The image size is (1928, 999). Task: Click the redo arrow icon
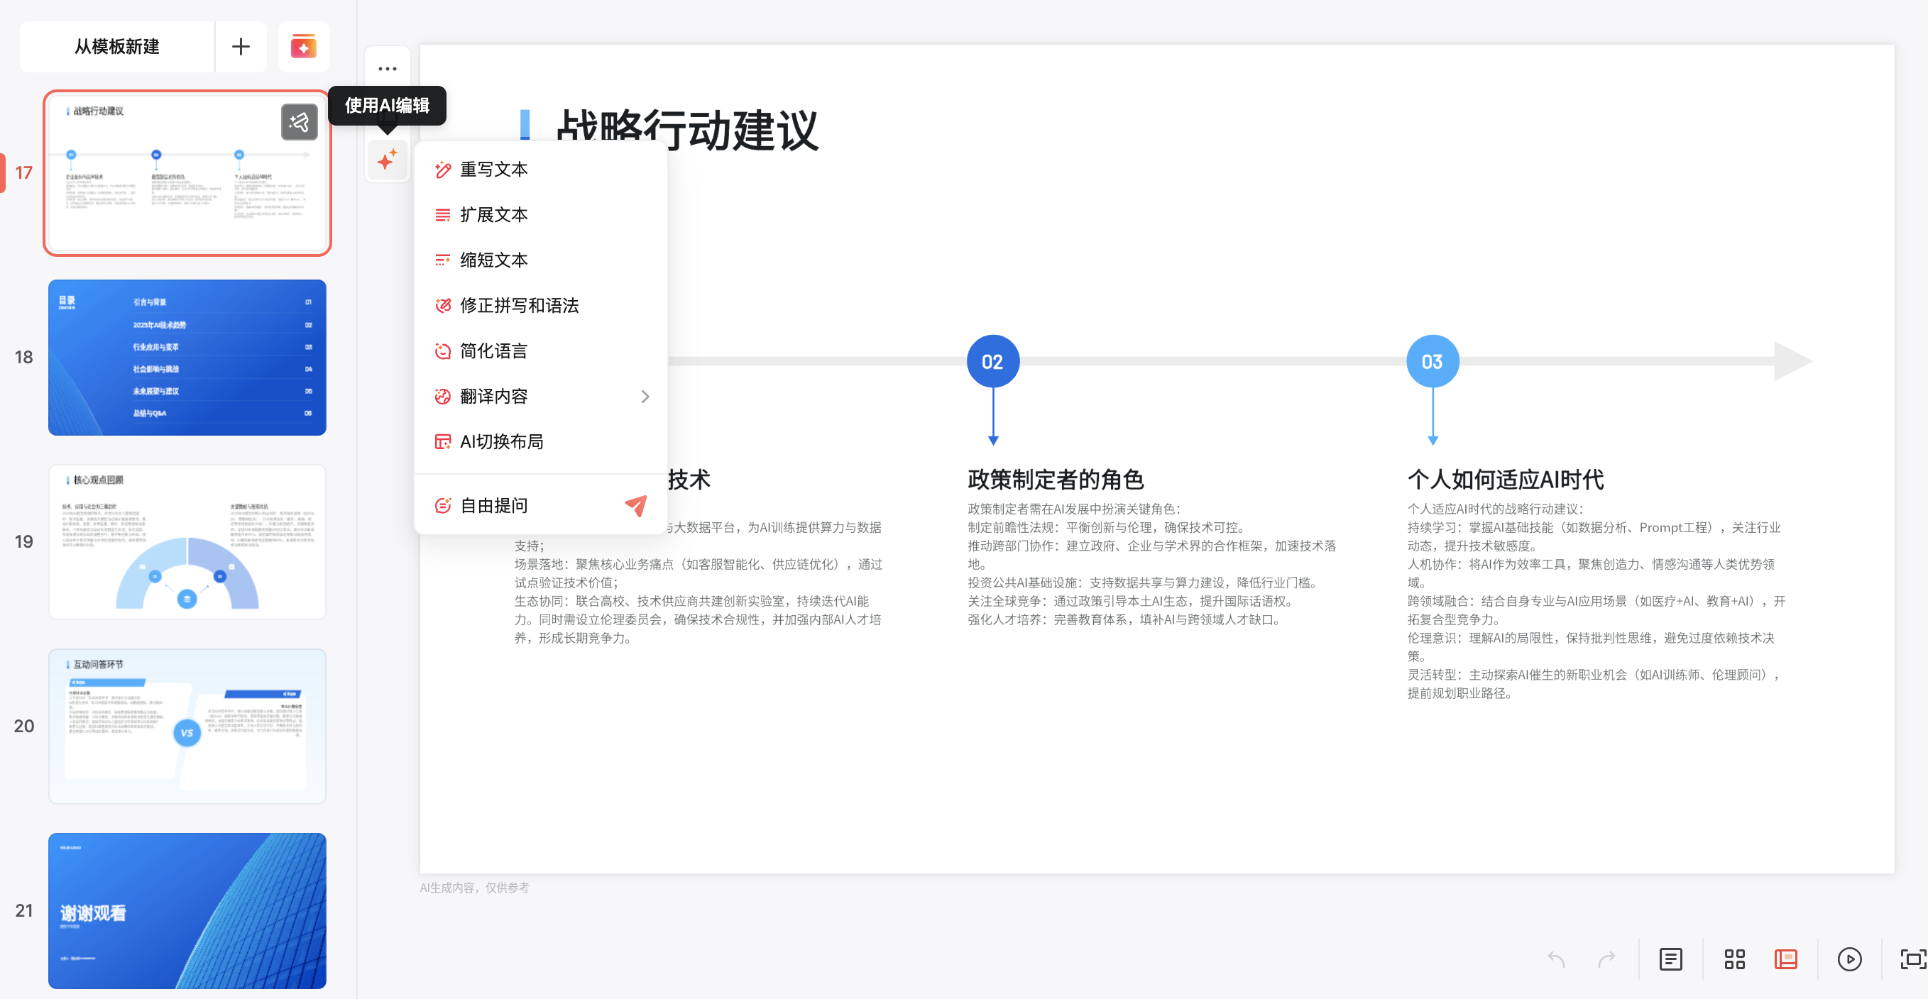point(1606,959)
